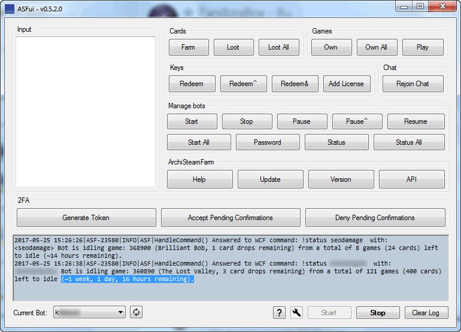This screenshot has width=461, height=332.
Task: Click the Pause^ button
Action: [x=357, y=121]
